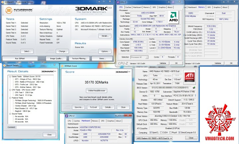Open SPD tab in top CPU-Z window
This screenshot has height=144, width=239.
(154, 7)
